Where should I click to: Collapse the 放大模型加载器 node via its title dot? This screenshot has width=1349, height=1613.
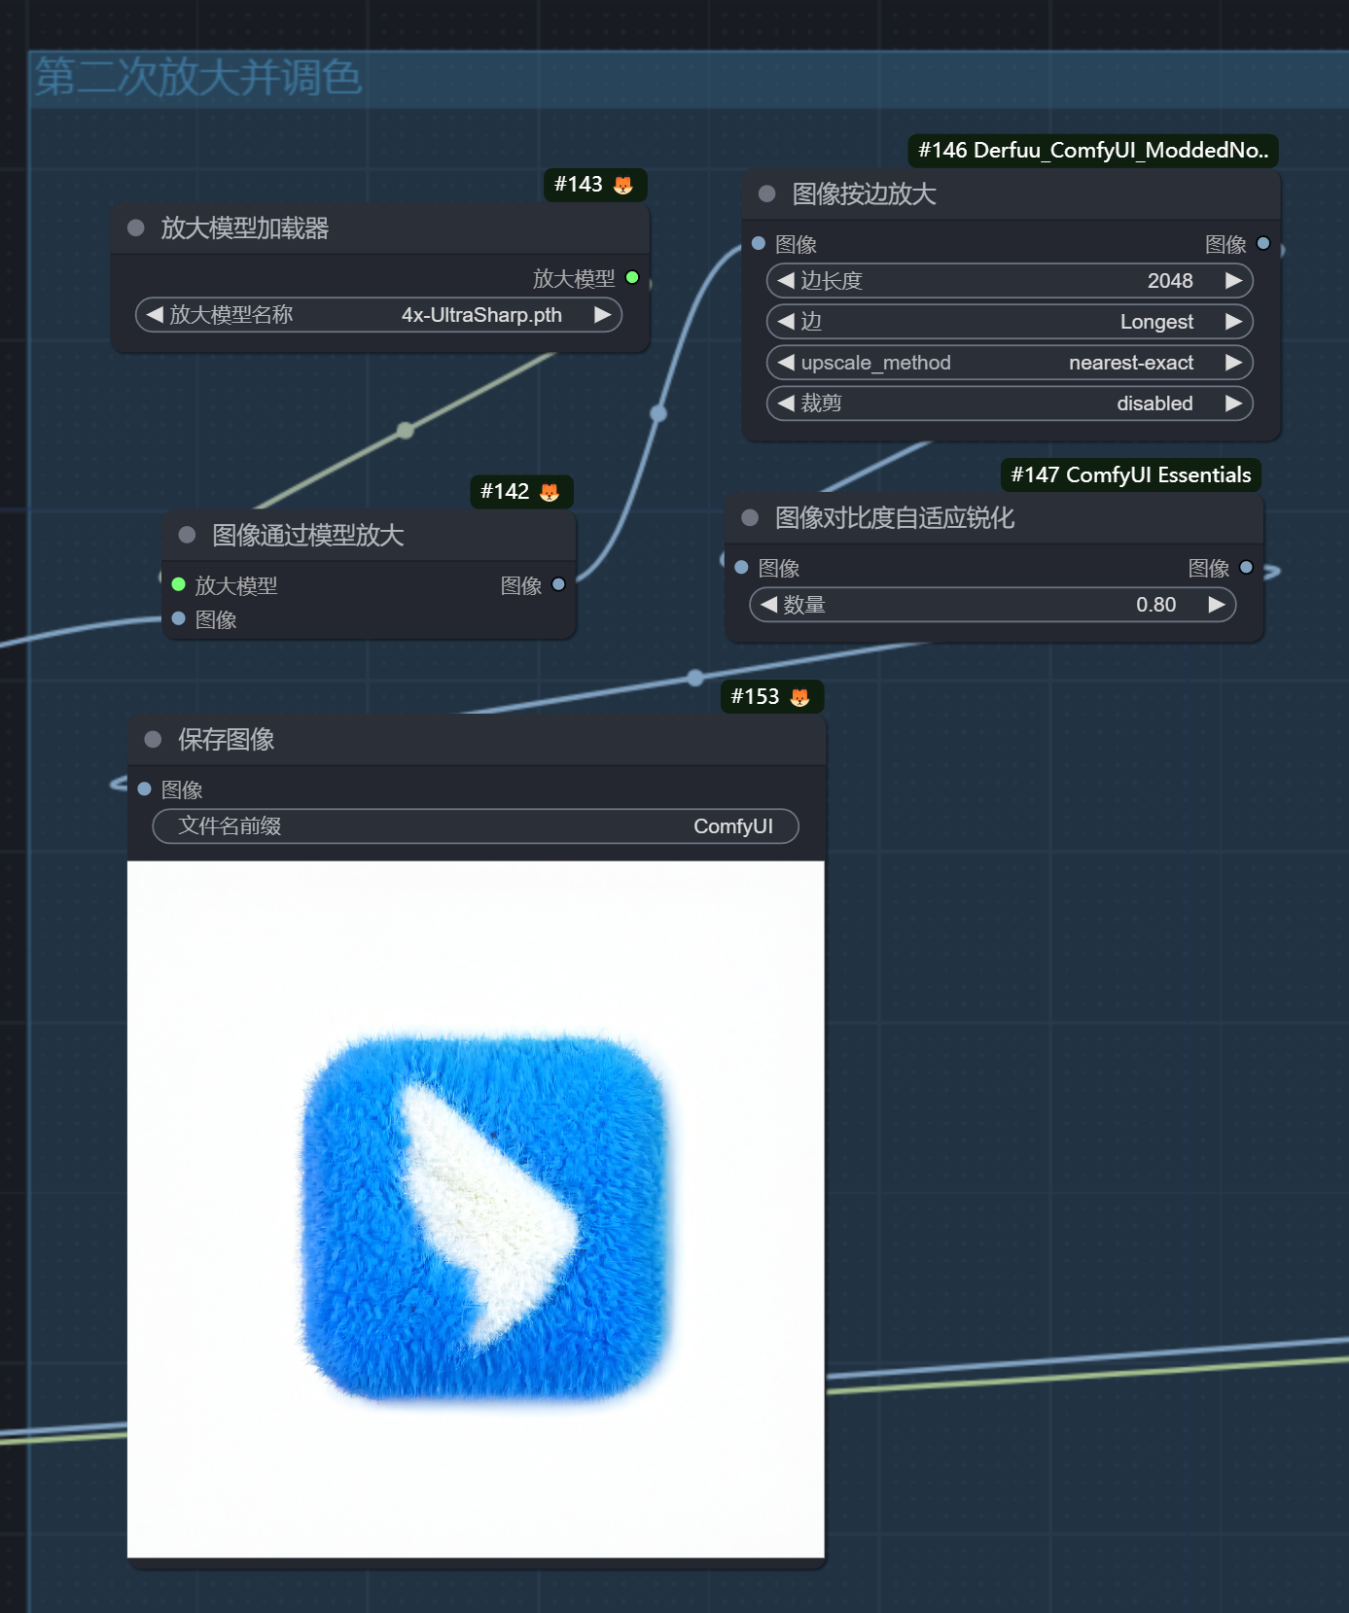tap(136, 228)
